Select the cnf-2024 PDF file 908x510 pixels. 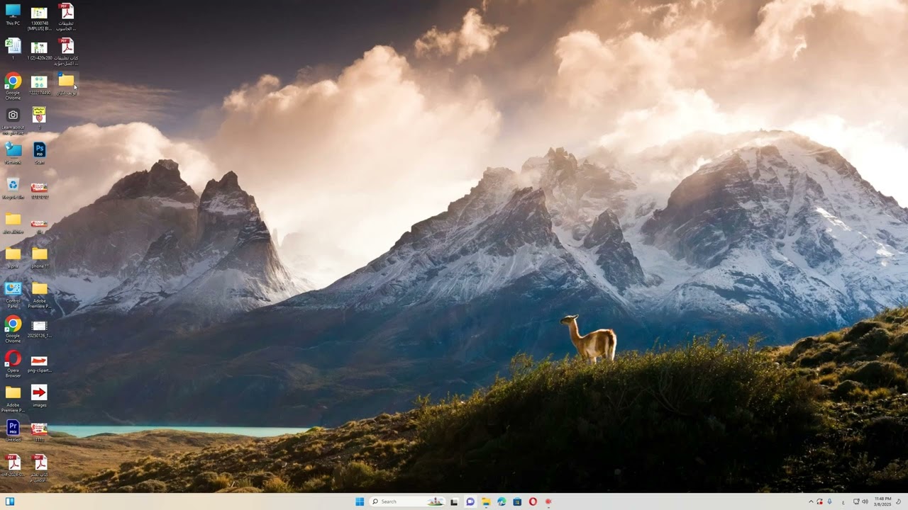pos(13,466)
